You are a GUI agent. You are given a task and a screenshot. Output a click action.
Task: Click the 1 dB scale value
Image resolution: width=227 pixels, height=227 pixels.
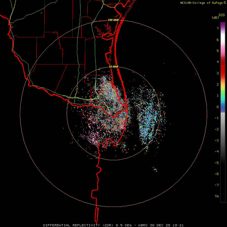point(218,96)
